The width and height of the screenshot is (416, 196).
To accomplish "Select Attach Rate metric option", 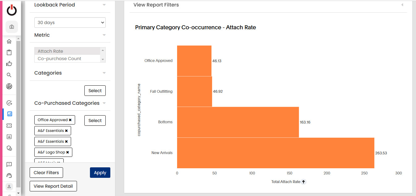I will pos(67,51).
